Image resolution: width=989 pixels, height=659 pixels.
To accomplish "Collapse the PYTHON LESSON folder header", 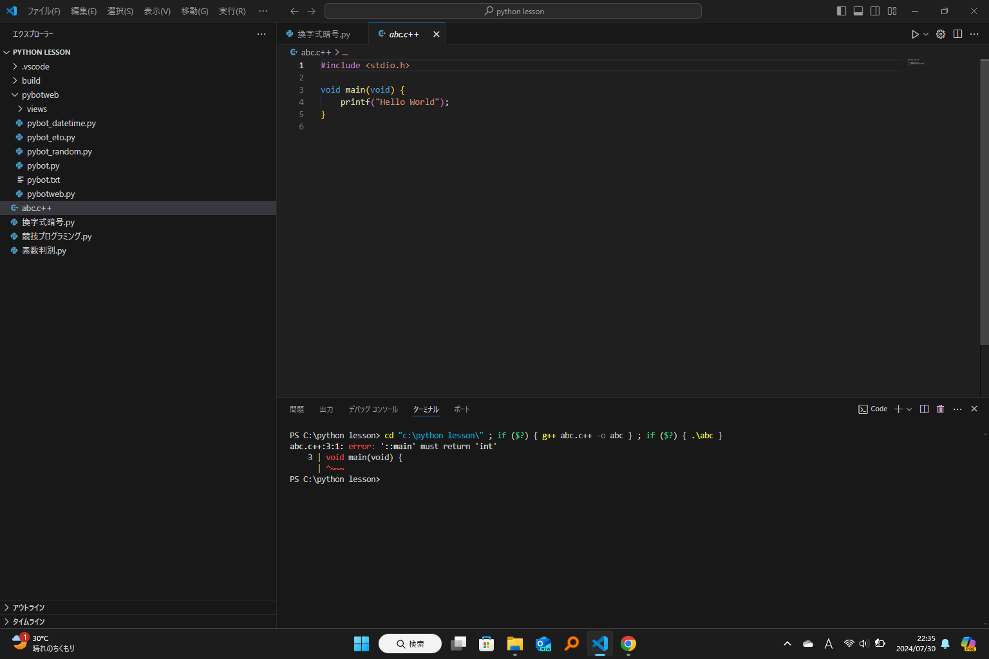I will tap(138, 52).
